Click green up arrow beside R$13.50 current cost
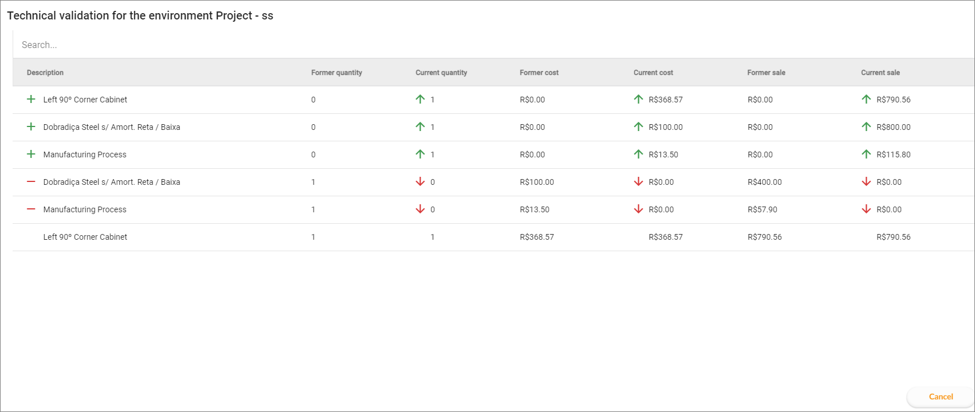975x412 pixels. coord(639,154)
